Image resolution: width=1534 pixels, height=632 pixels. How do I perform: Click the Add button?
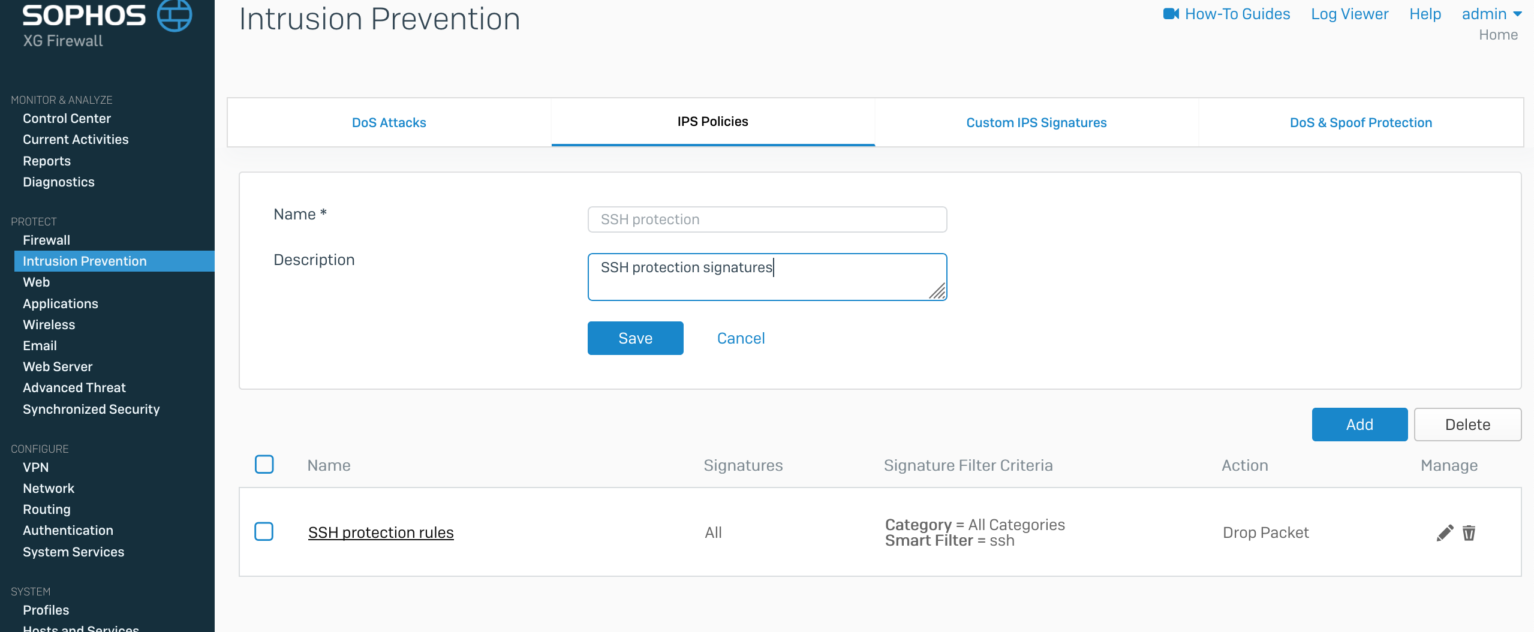coord(1359,425)
